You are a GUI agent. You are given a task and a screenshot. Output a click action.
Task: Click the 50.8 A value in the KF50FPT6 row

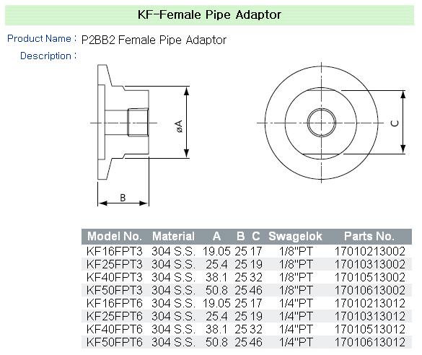point(216,342)
